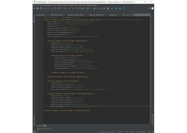Open the Tools menu
The width and height of the screenshot is (187, 133).
pyautogui.click(x=80, y=5)
